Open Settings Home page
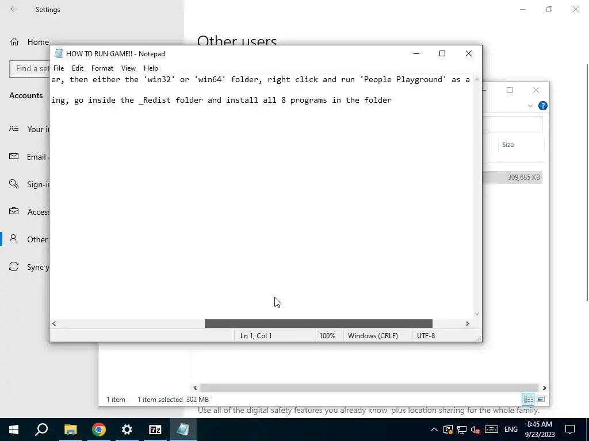This screenshot has width=589, height=441. pyautogui.click(x=29, y=42)
